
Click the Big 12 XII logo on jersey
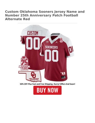(47, 42)
